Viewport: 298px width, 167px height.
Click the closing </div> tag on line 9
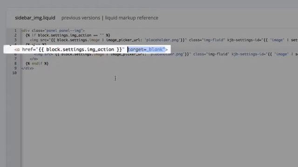coord(27,68)
